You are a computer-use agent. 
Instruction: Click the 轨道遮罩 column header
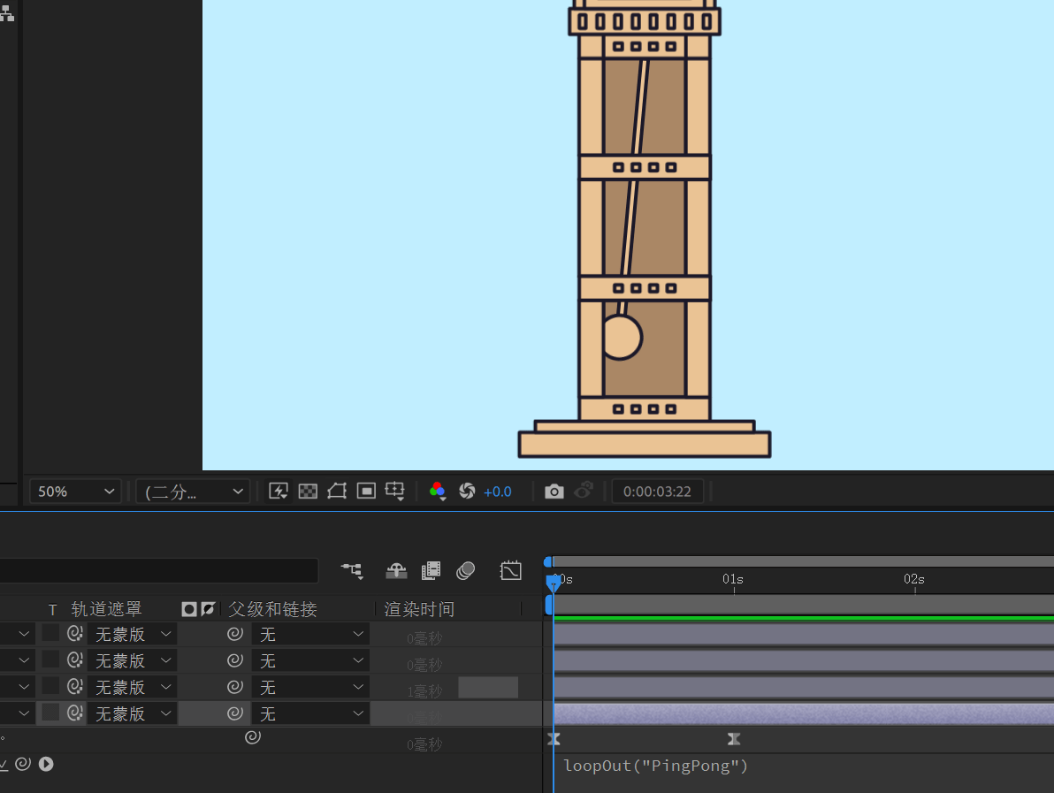pyautogui.click(x=106, y=609)
